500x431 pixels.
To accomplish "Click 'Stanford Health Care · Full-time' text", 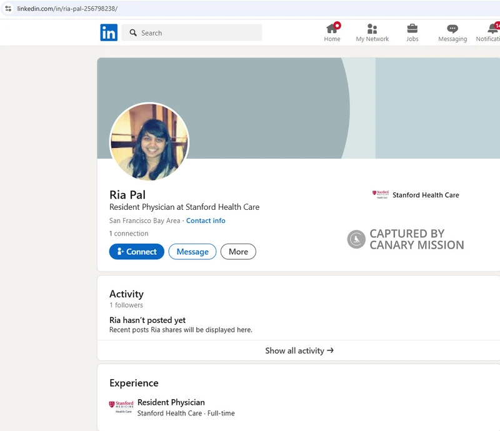I will tap(186, 413).
